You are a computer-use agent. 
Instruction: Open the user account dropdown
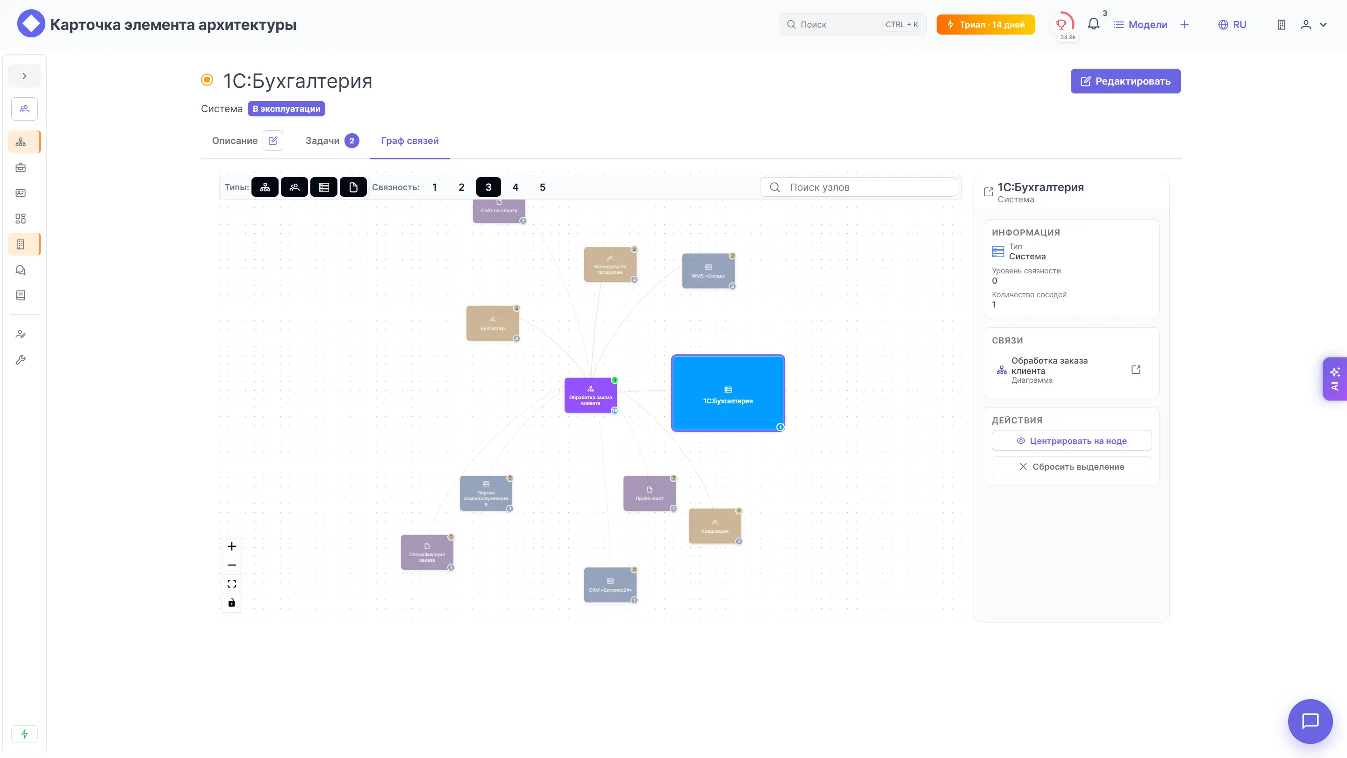[1313, 25]
